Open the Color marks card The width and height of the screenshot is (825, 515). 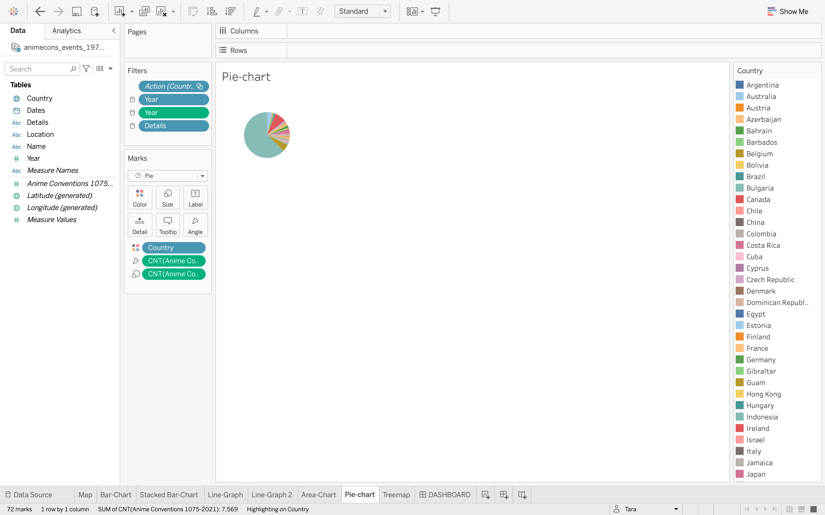(140, 197)
